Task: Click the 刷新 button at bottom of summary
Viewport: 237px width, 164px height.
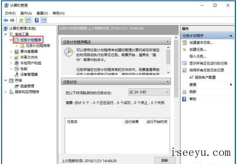Action: [165, 160]
